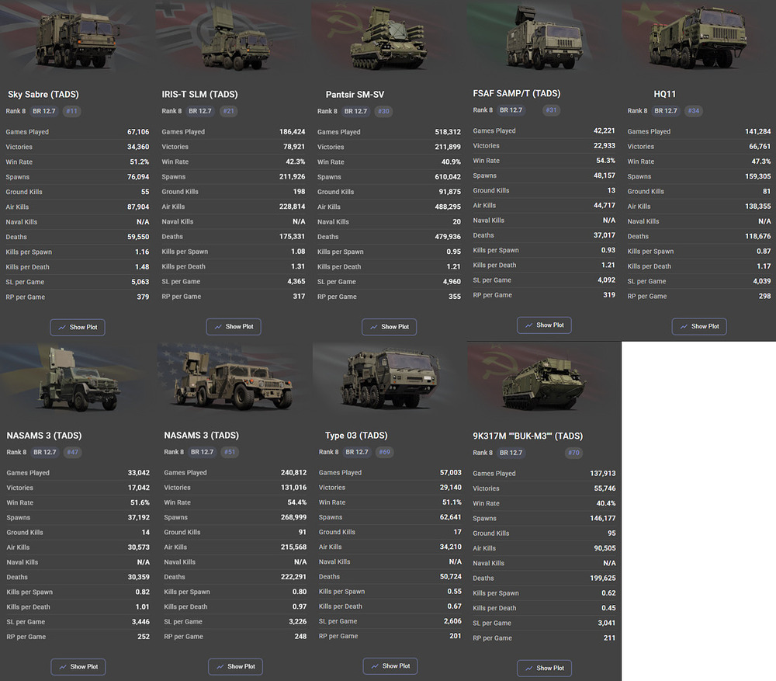The width and height of the screenshot is (776, 681).
Task: Click the 'Type 03 (TADS)' title
Action: coord(356,436)
